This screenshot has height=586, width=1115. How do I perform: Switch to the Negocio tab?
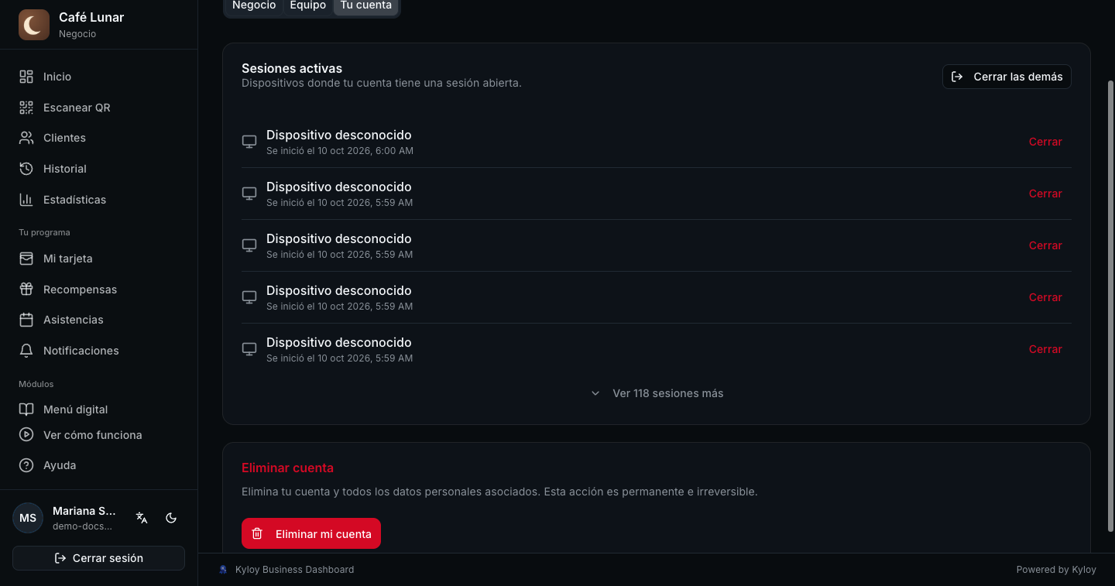[254, 5]
